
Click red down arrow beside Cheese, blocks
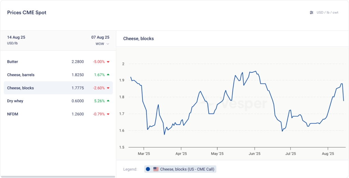coord(108,88)
